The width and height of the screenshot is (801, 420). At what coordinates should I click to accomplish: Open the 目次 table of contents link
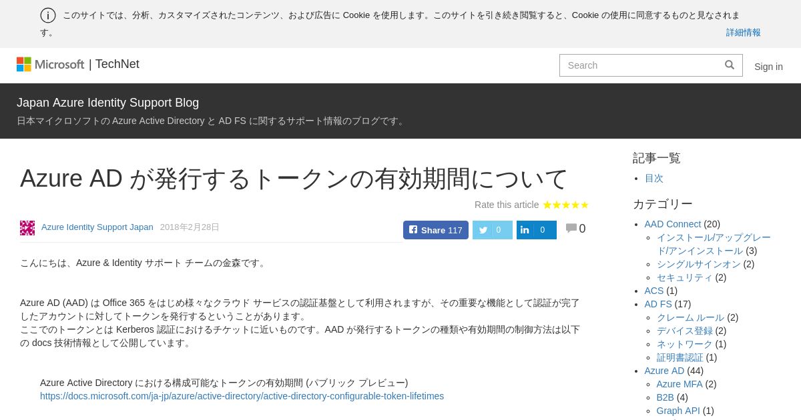pyautogui.click(x=654, y=178)
